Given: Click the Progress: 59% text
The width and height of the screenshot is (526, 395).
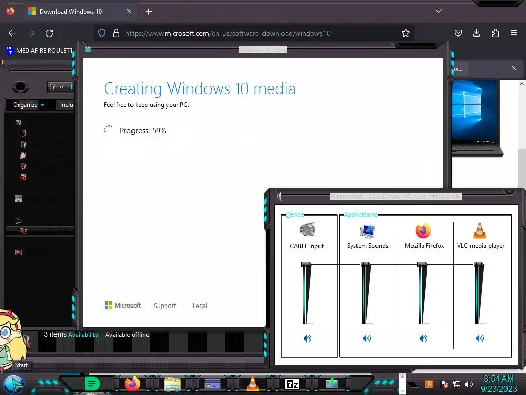Looking at the screenshot, I should [143, 131].
